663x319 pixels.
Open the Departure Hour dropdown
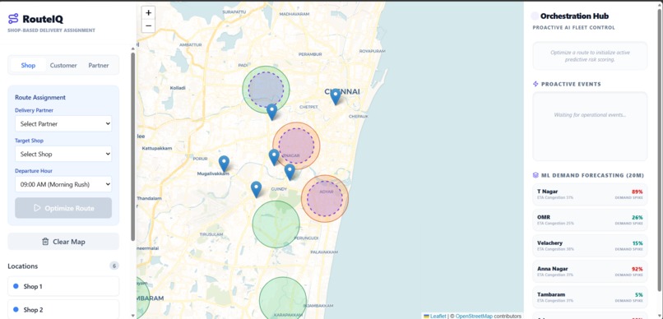click(x=63, y=184)
